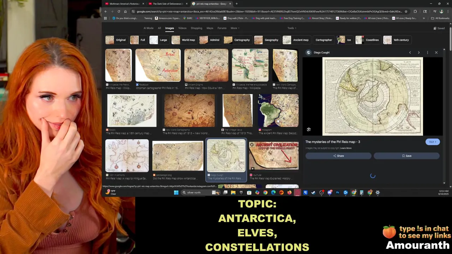This screenshot has height=254, width=452.
Task: Switch to the All results tab
Action: (159, 28)
